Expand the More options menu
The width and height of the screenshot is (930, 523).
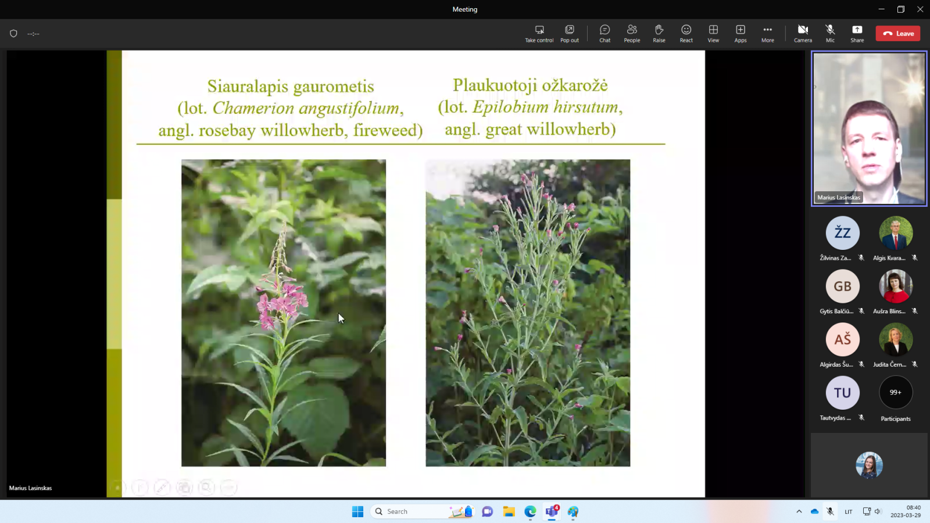(x=767, y=33)
